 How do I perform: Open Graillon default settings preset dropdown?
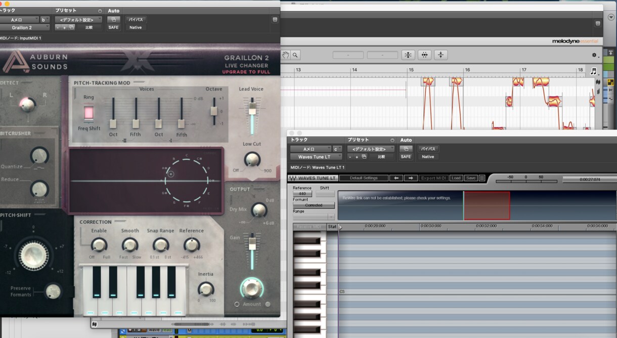click(x=78, y=20)
